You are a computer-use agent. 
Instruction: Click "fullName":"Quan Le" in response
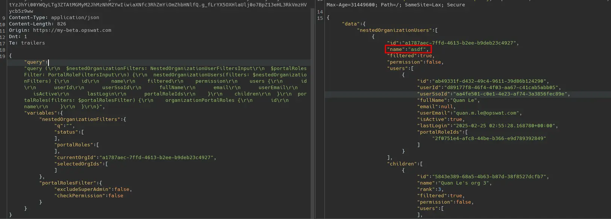click(x=448, y=100)
